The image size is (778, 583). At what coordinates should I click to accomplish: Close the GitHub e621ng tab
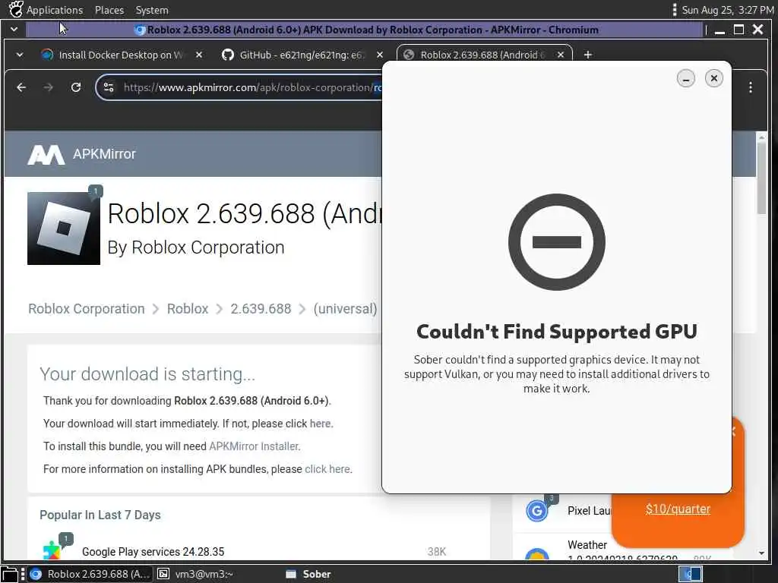tap(380, 55)
